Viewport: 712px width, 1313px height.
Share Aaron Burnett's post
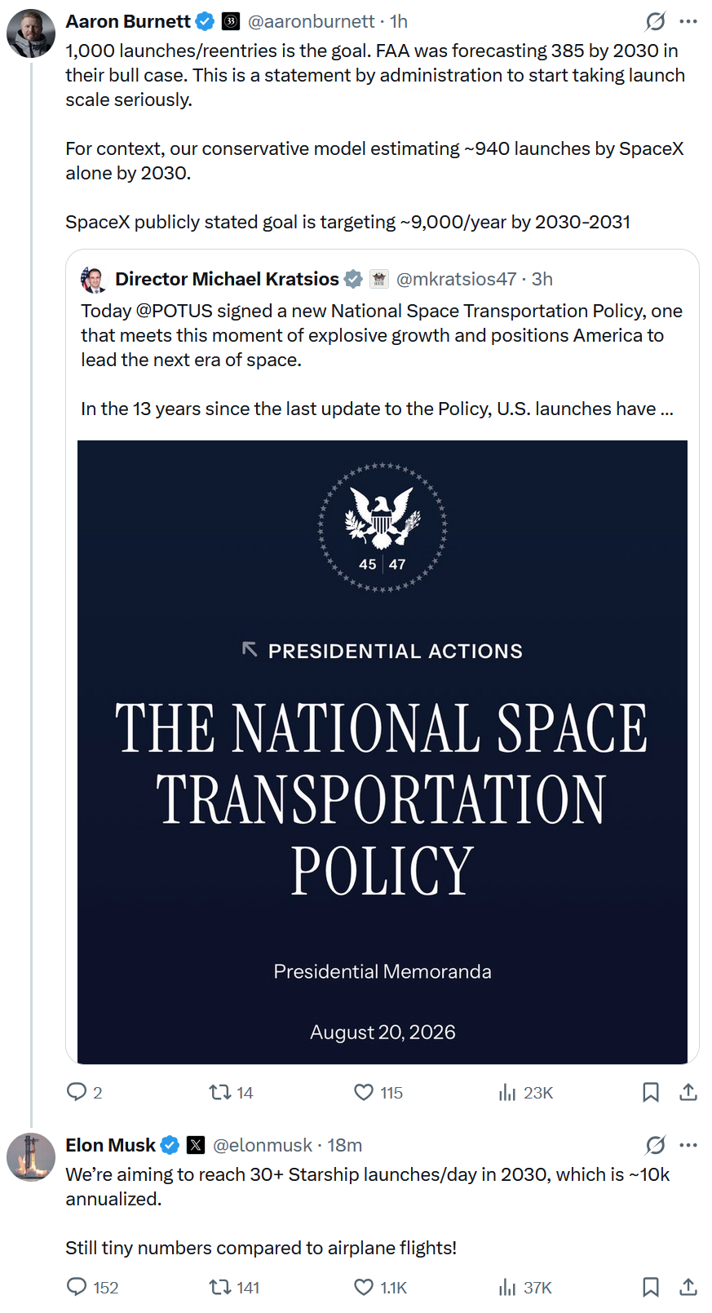pyautogui.click(x=688, y=1092)
